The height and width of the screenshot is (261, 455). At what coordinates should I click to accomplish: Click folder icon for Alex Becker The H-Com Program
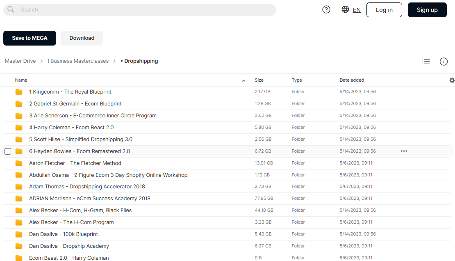pos(19,222)
